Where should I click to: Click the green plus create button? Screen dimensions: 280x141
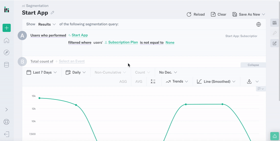7,28
